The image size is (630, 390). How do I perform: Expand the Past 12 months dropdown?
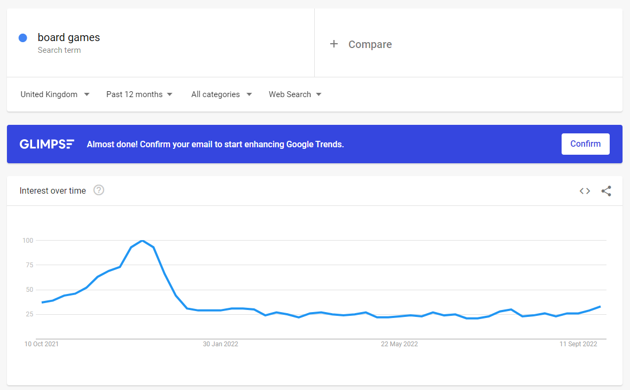(x=139, y=94)
